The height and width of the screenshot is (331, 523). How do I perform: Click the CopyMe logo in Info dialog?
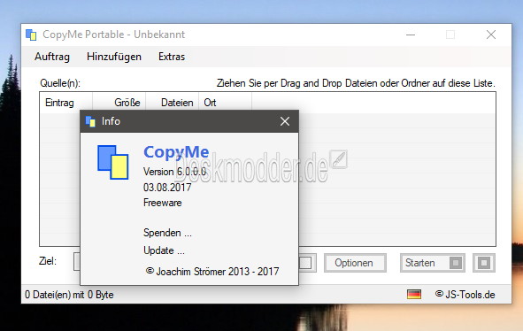tap(112, 162)
